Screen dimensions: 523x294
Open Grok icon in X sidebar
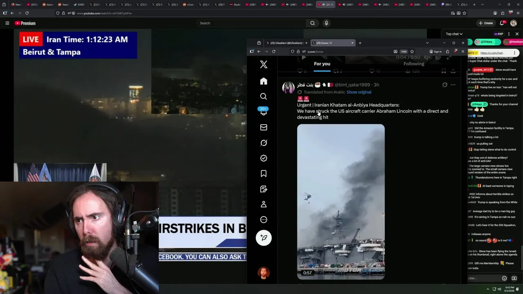264,143
